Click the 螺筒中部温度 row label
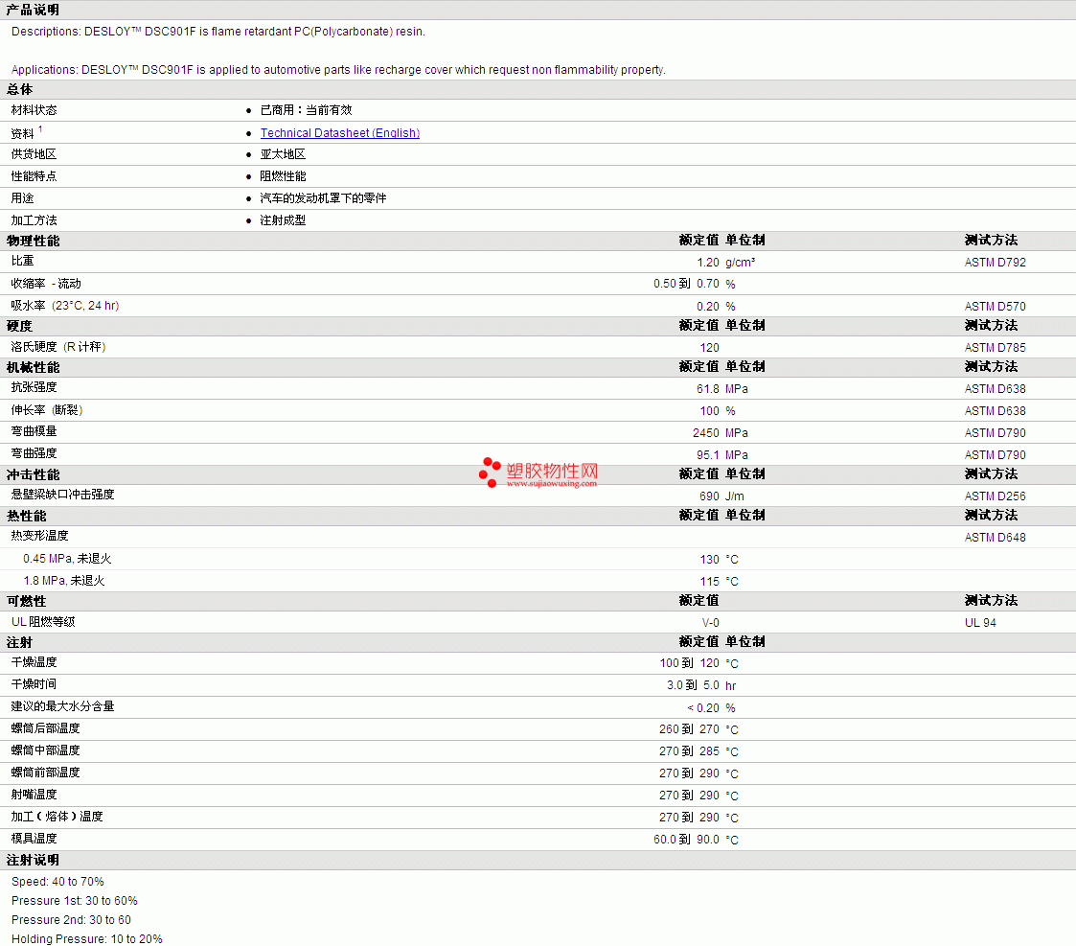Viewport: 1076px width, 946px height. (45, 750)
